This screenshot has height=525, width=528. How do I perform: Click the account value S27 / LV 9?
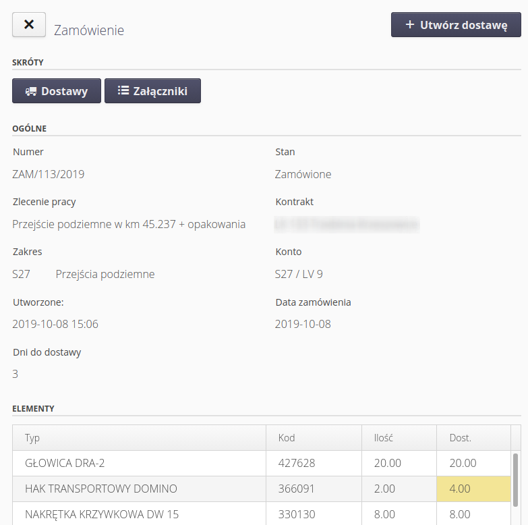point(299,274)
